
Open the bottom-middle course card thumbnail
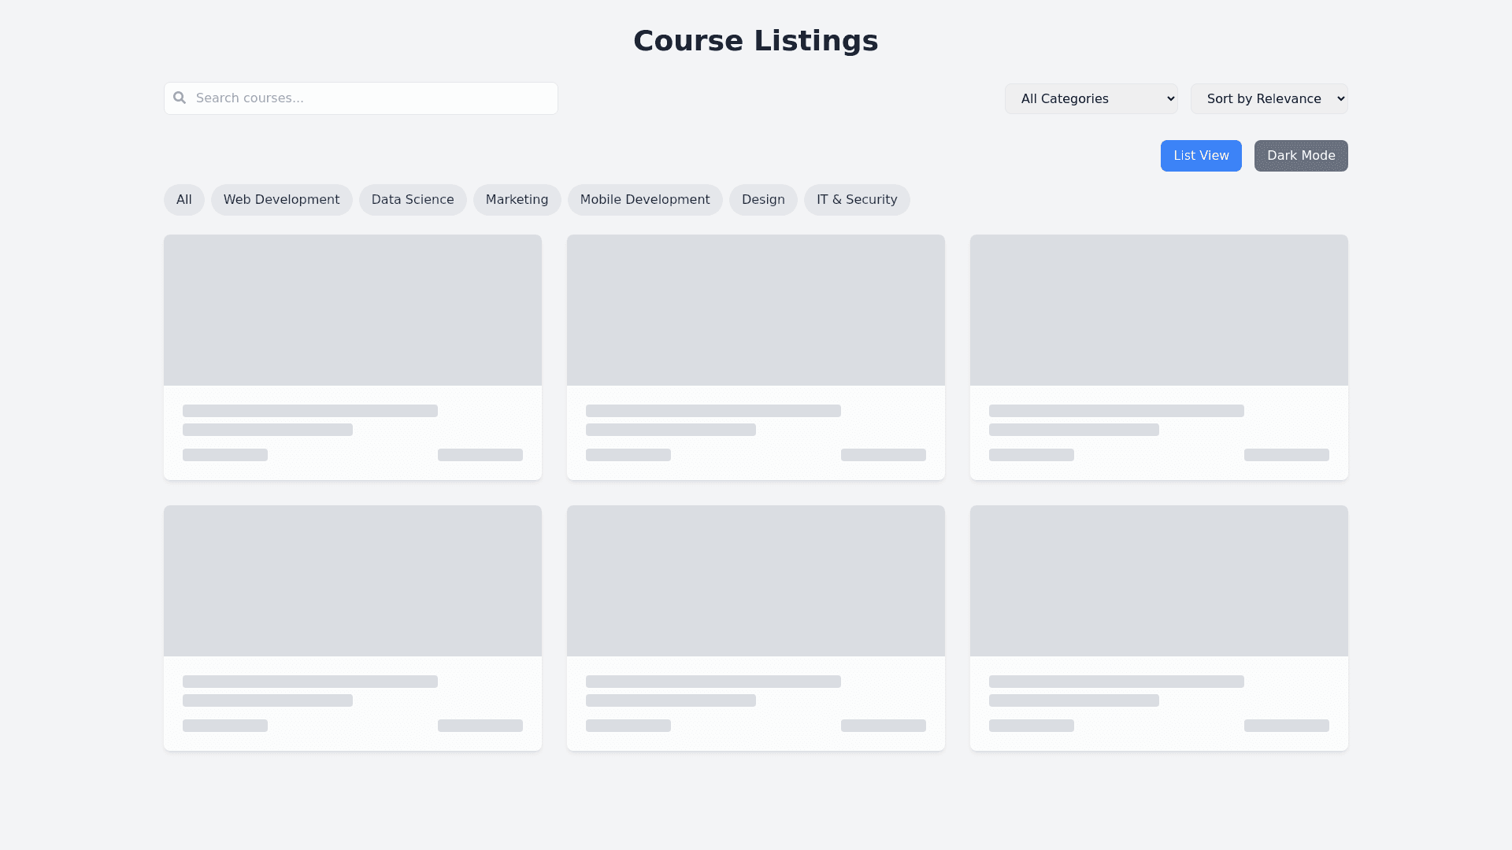coord(755,581)
